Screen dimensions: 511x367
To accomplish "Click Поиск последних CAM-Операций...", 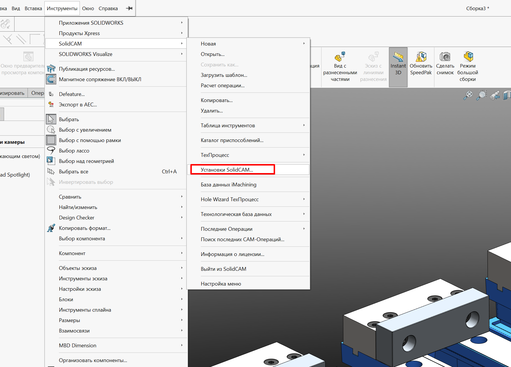I will pos(248,239).
